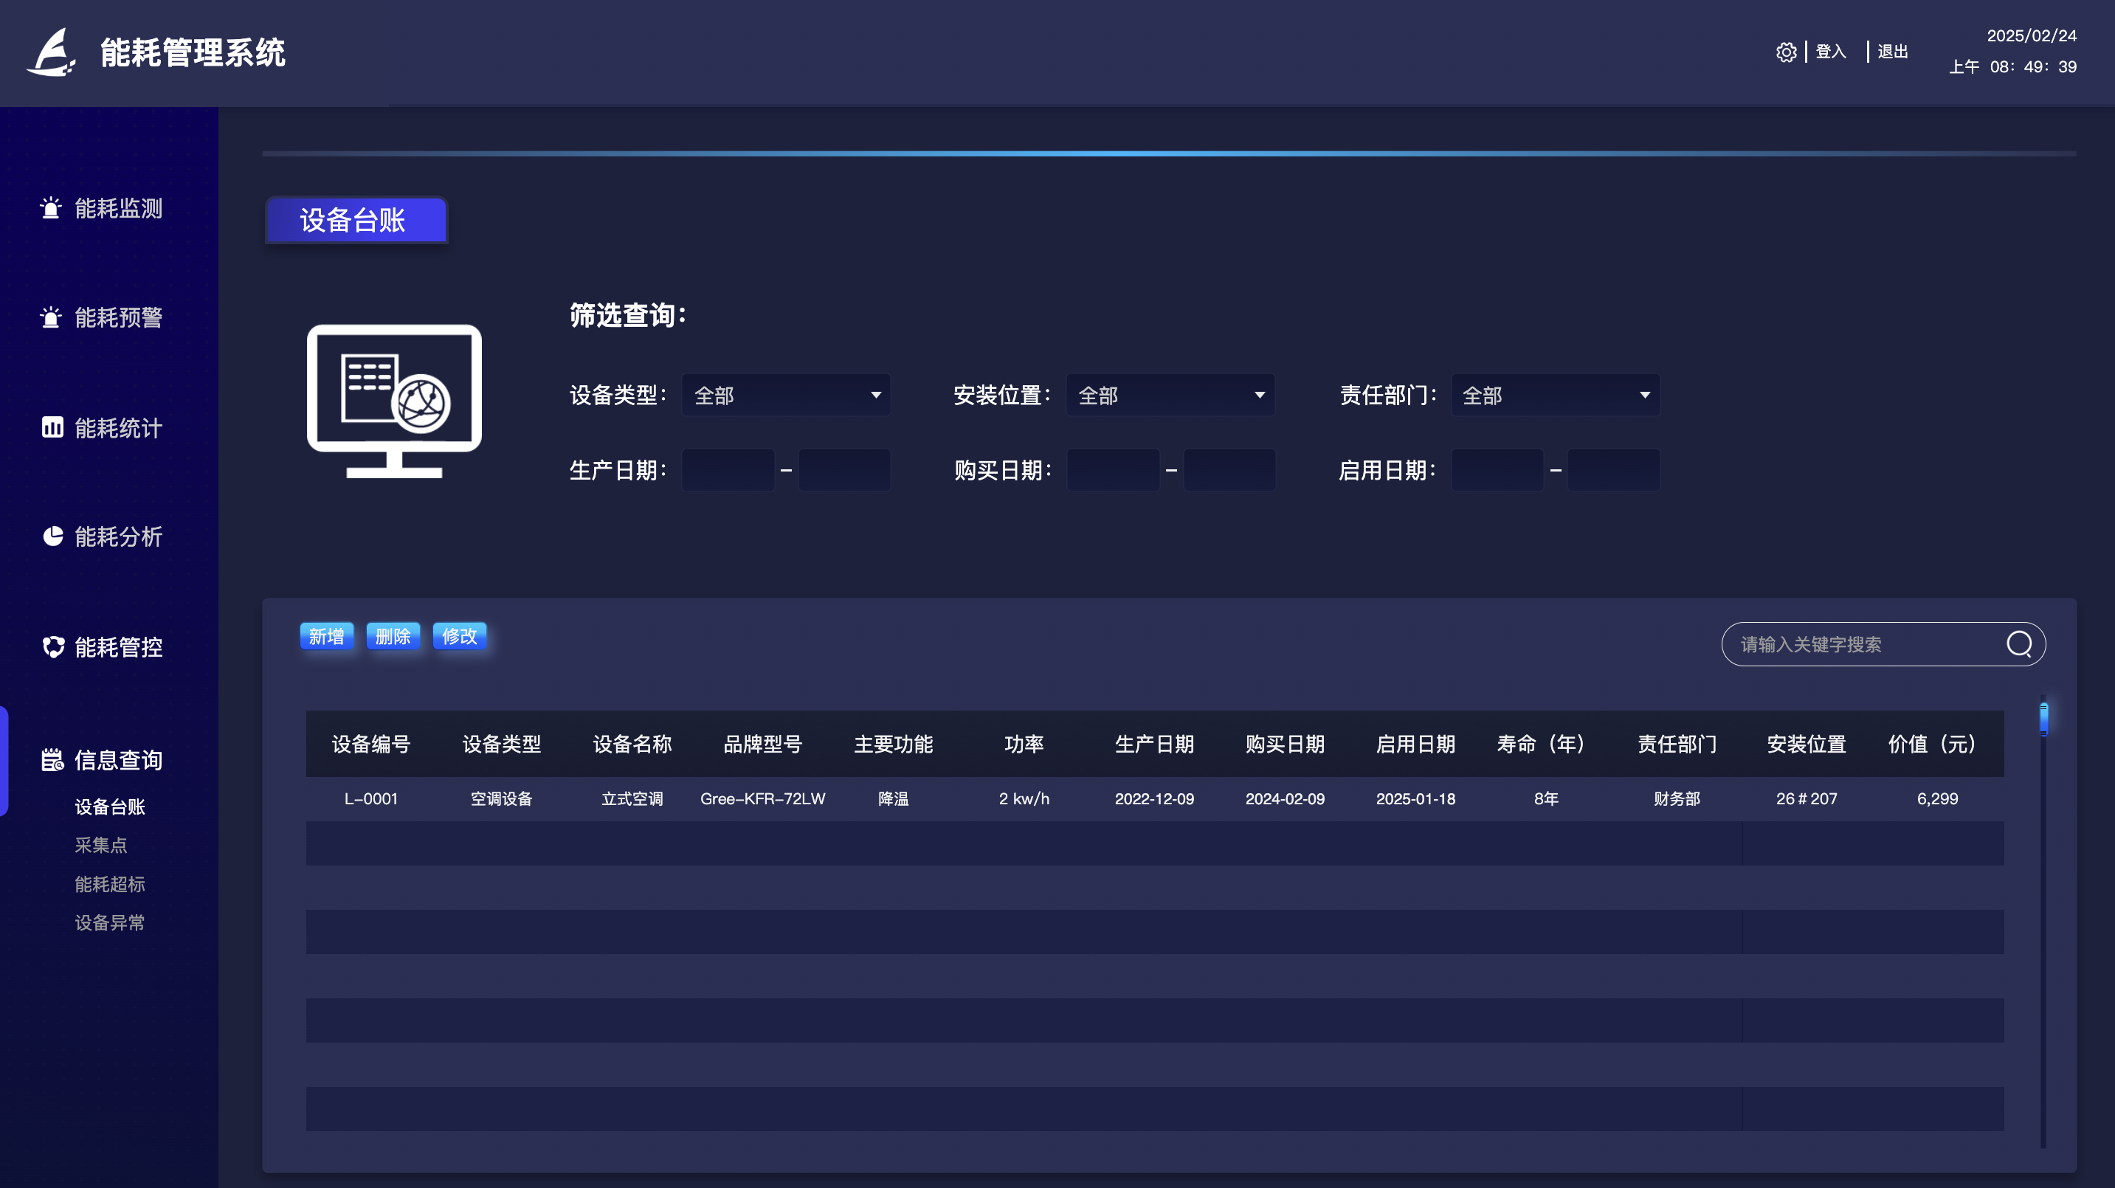
Task: Select the 能耗监测 sidebar icon
Action: point(51,209)
